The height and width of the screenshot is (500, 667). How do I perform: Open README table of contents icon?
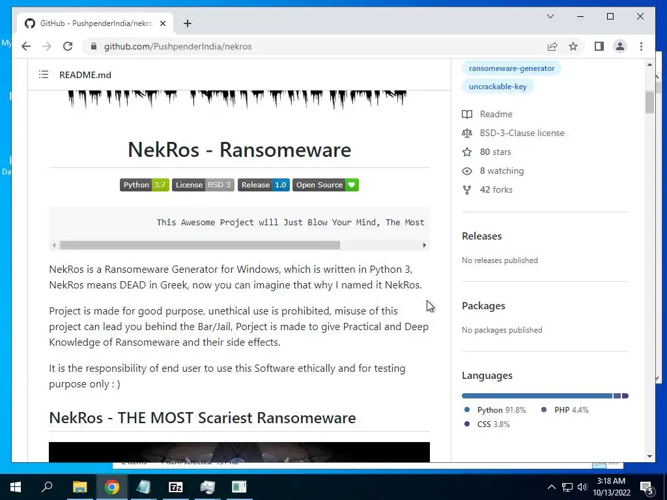click(x=44, y=74)
